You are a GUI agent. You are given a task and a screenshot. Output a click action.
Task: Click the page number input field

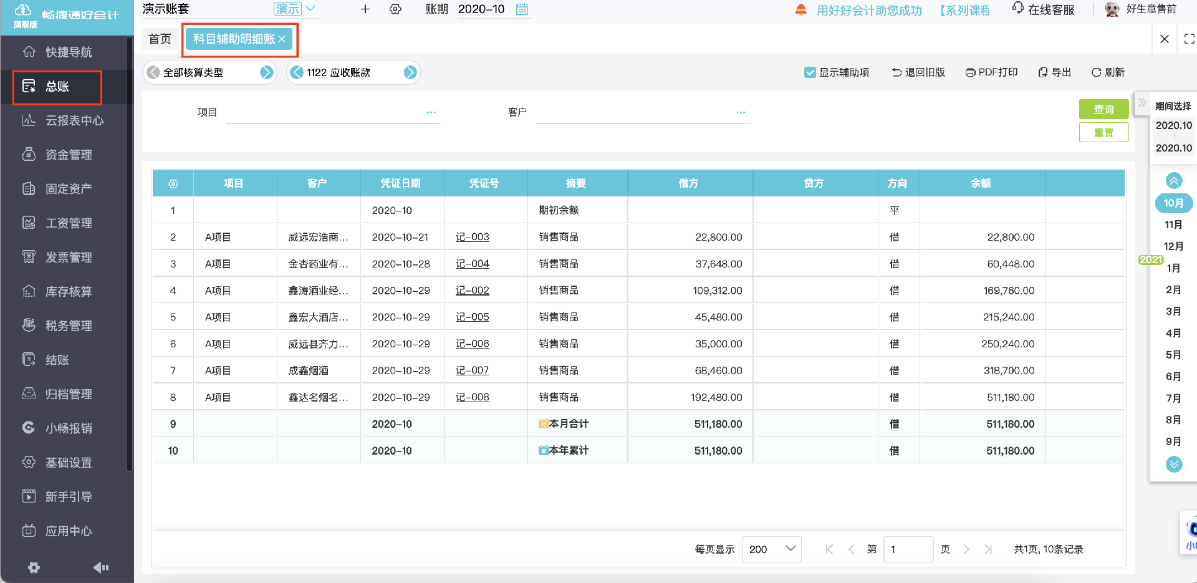point(908,549)
